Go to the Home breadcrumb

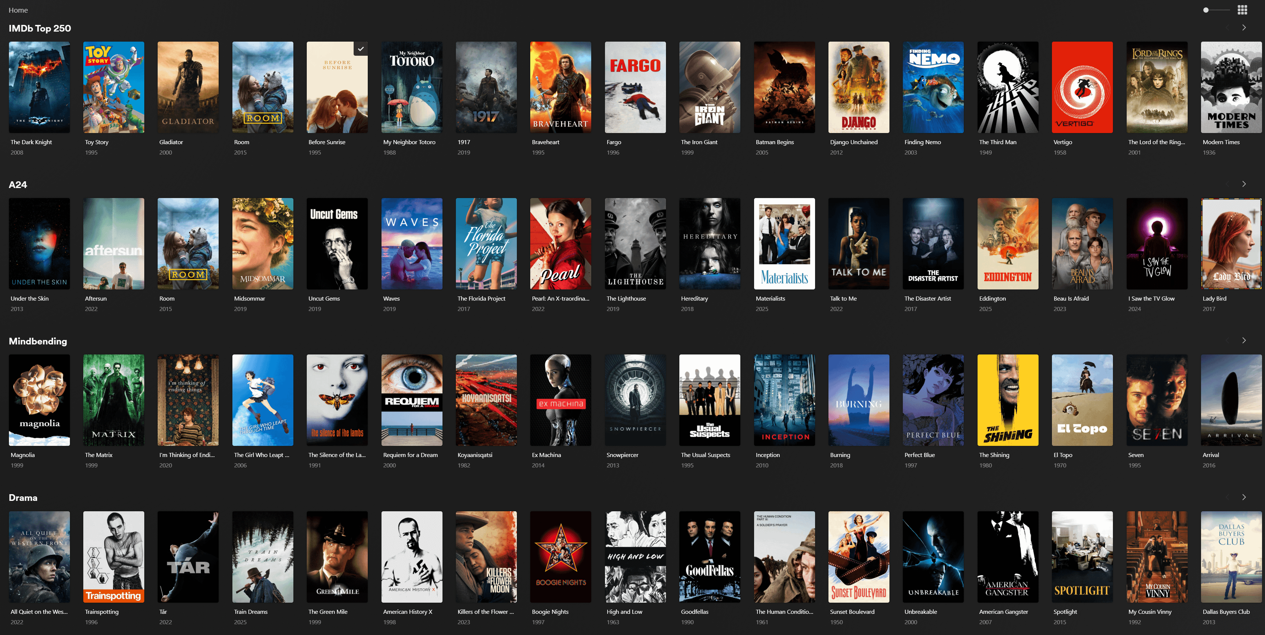(x=18, y=10)
